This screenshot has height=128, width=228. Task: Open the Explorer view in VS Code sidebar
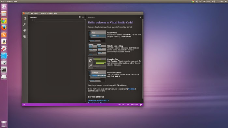[25, 19]
